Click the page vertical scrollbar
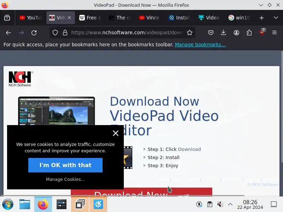This screenshot has height=212, width=283. click(x=282, y=106)
